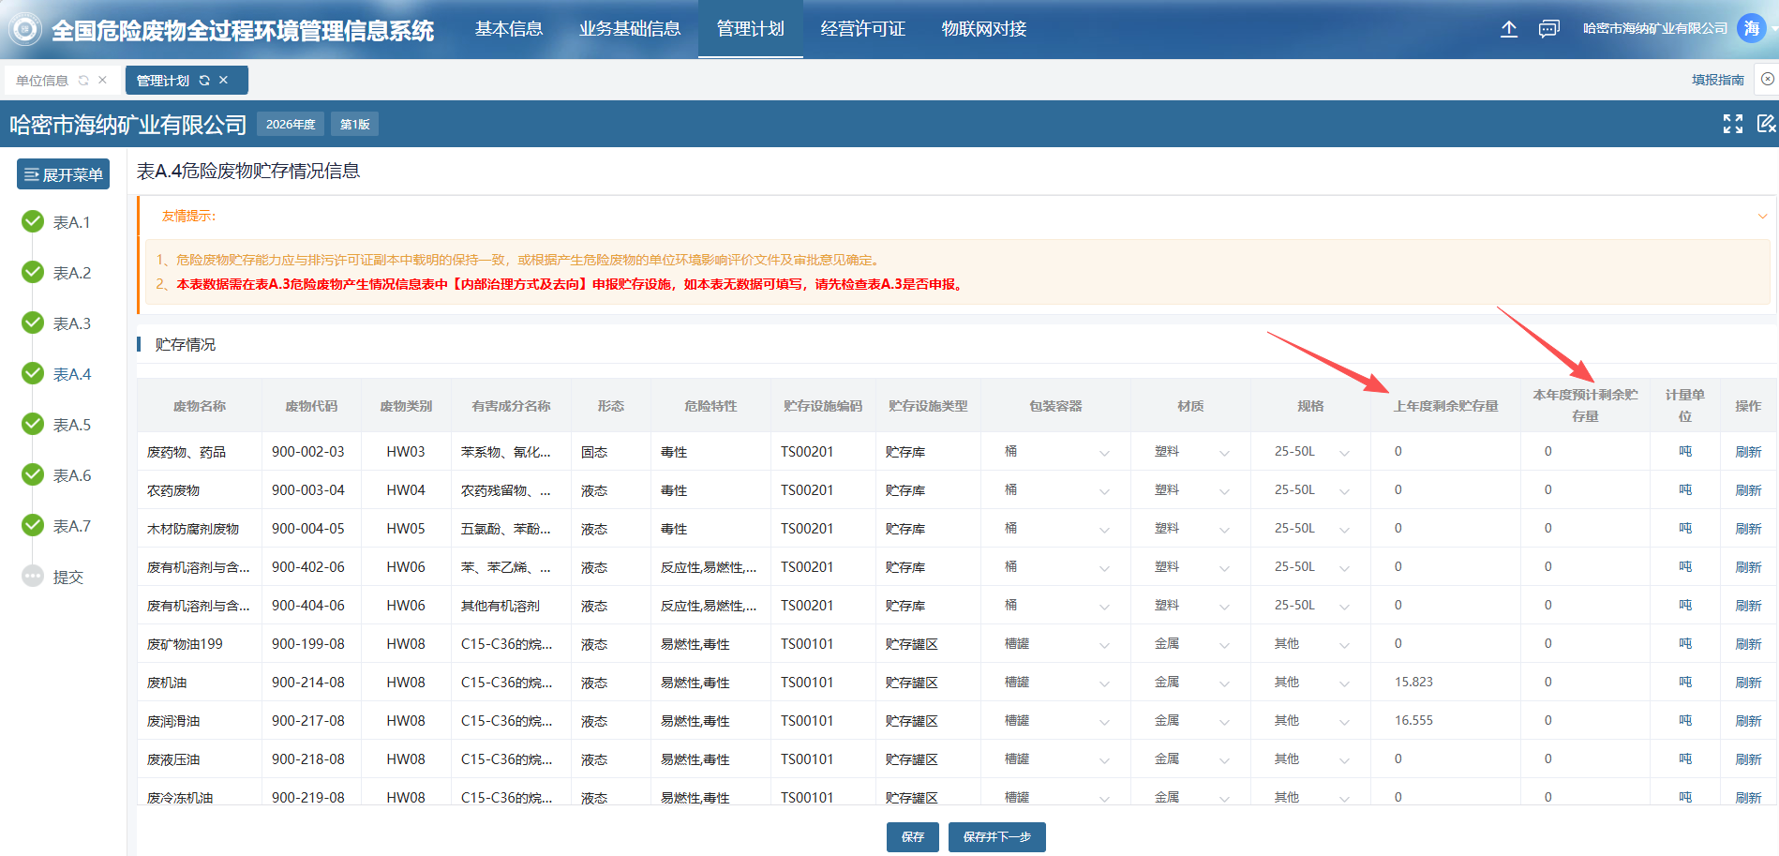Go to 表A.5 in sidebar
The width and height of the screenshot is (1779, 856).
point(71,425)
